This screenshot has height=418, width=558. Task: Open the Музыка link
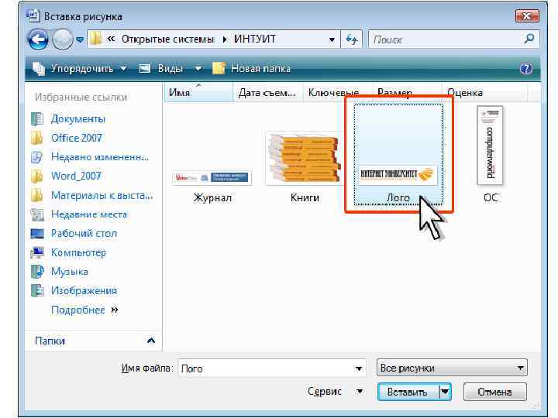(x=70, y=272)
